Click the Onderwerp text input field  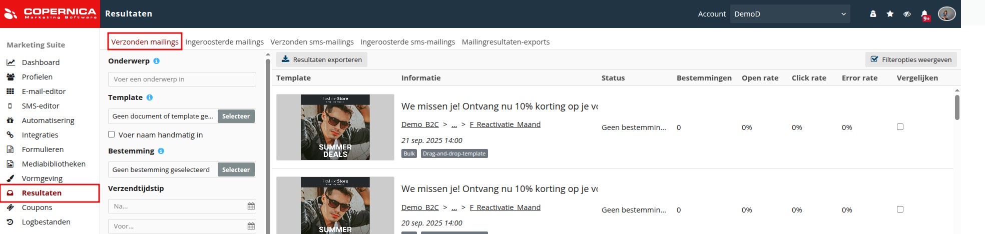182,79
